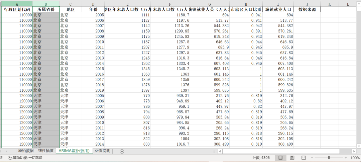Click the accessibility status icon
The height and width of the screenshot is (162, 361).
point(10,158)
